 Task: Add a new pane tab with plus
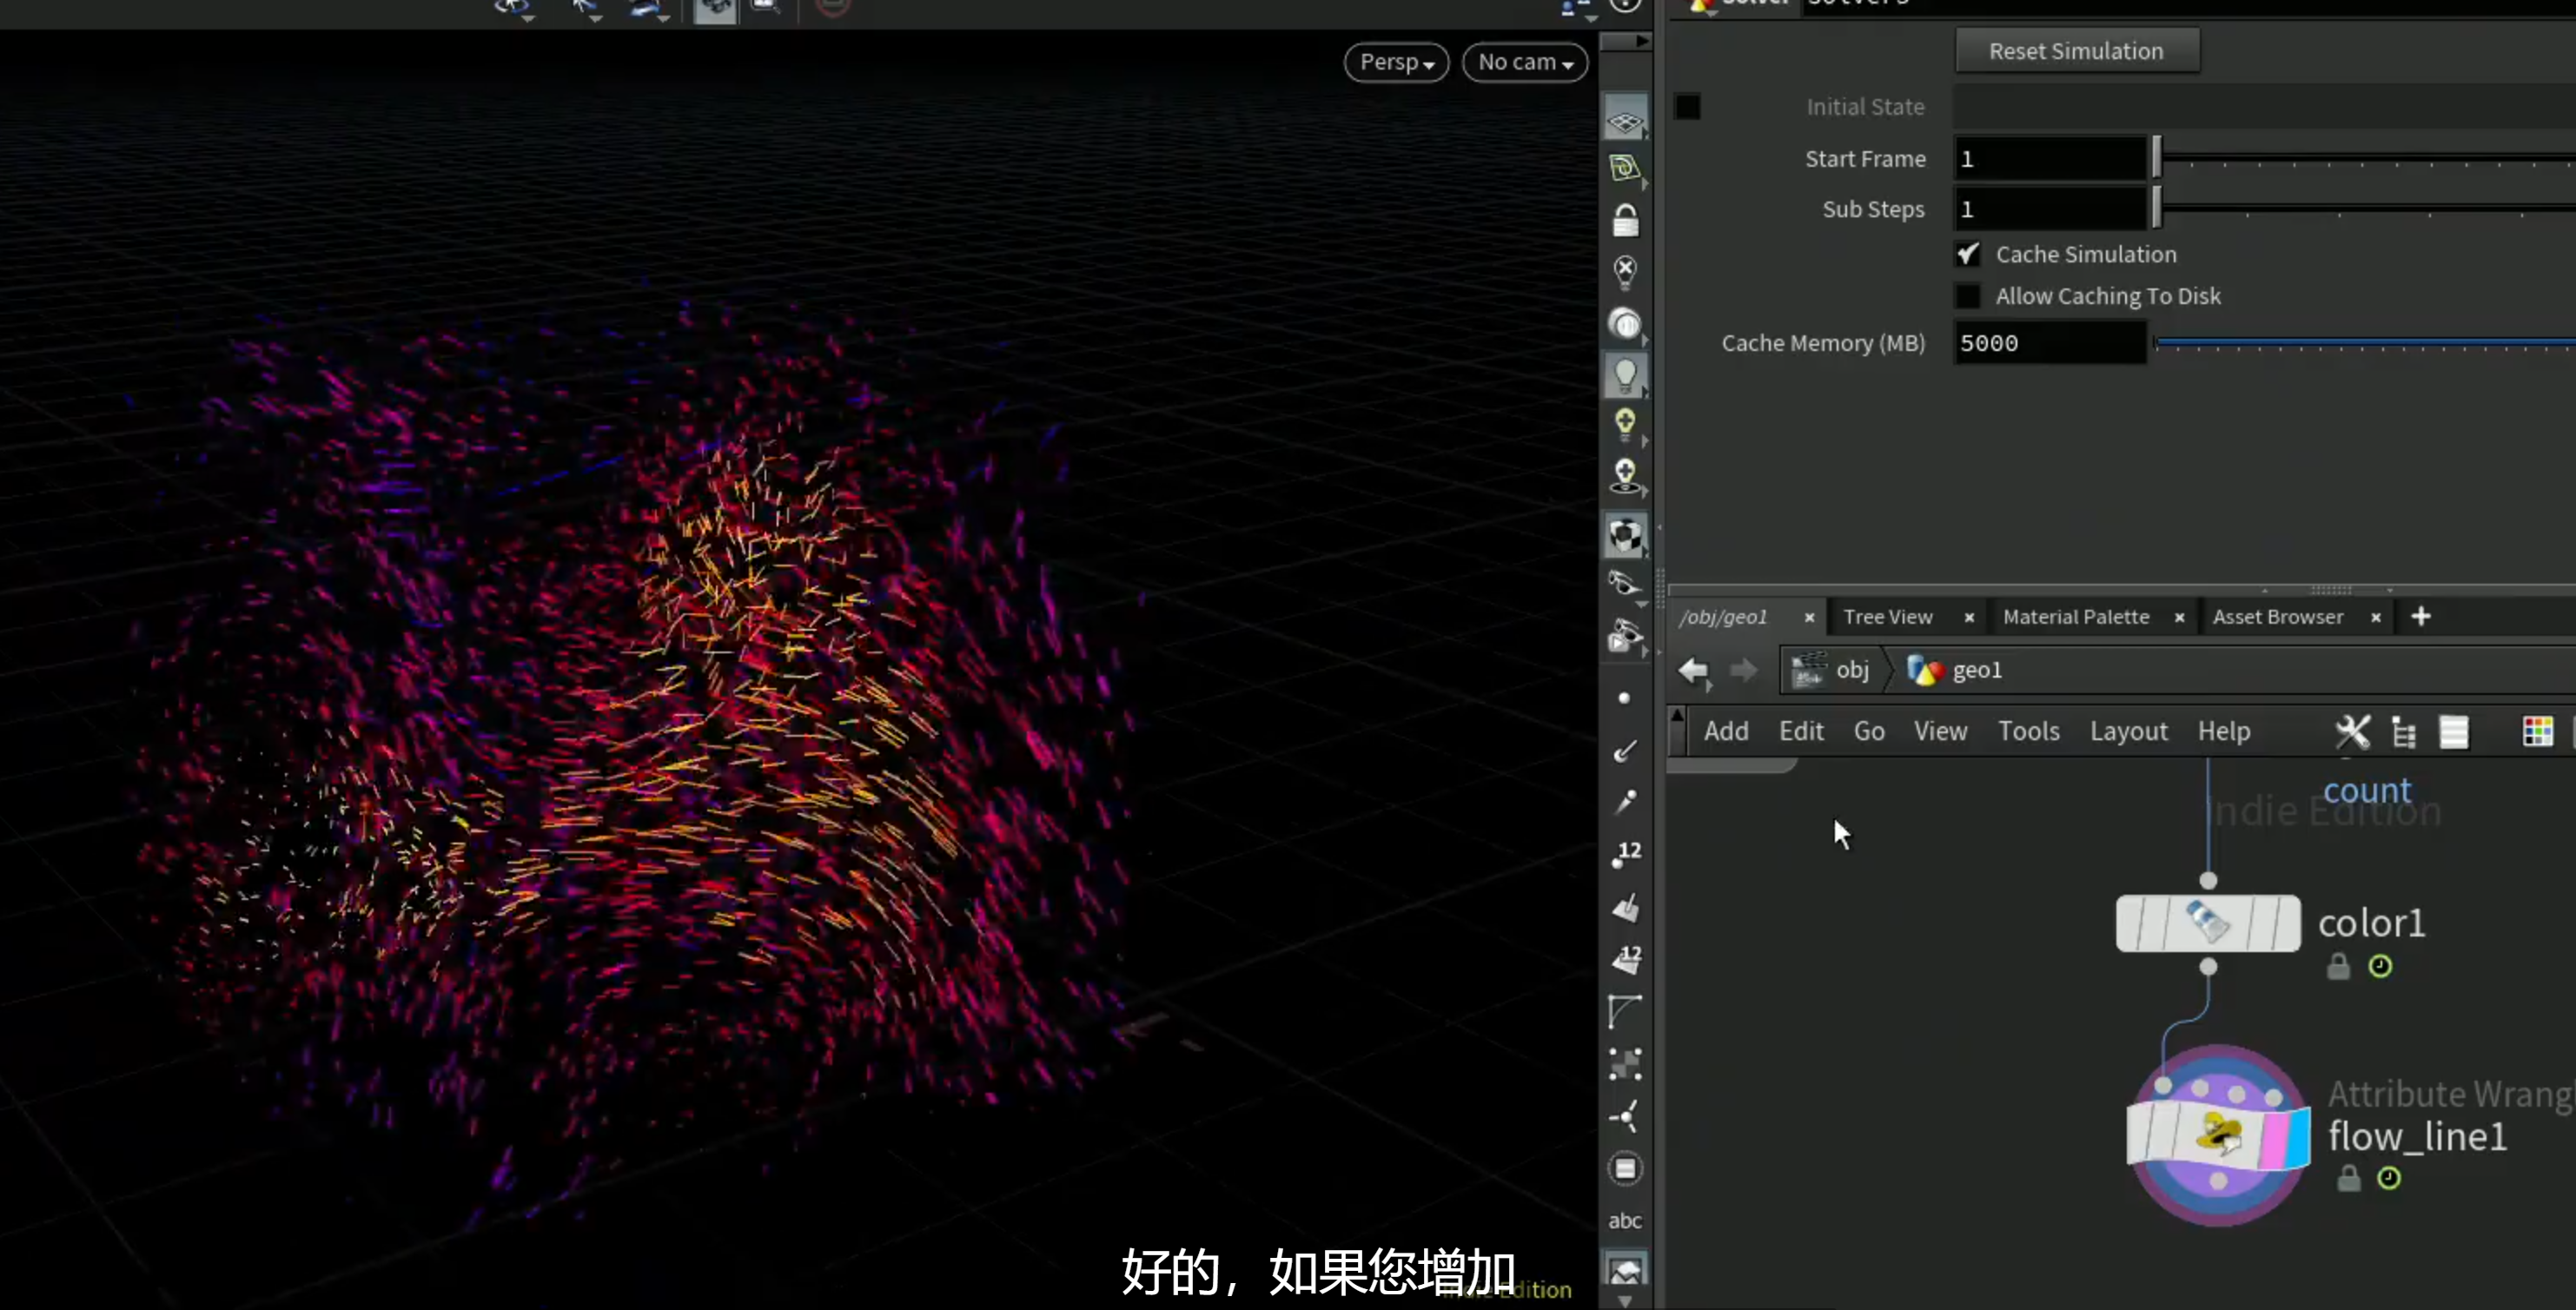click(x=2420, y=616)
